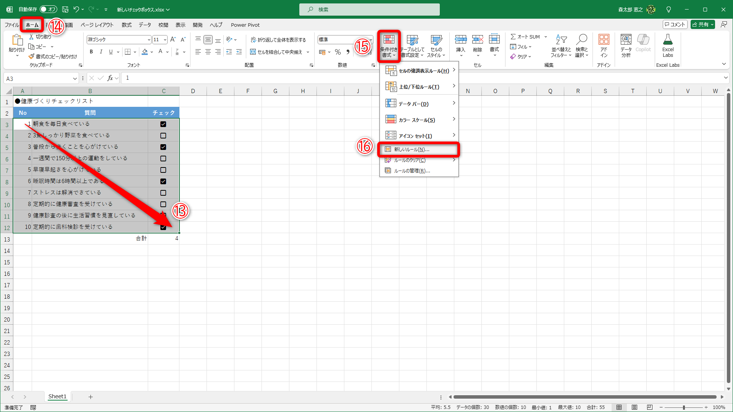Open the font size dropdown
This screenshot has width=733, height=412.
[165, 40]
